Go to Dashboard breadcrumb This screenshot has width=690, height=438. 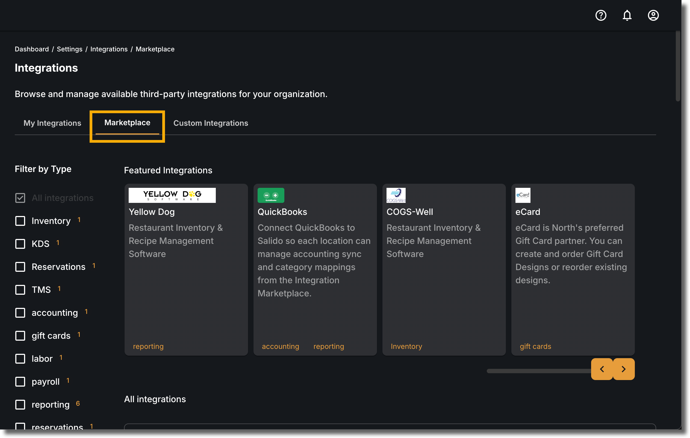(32, 49)
